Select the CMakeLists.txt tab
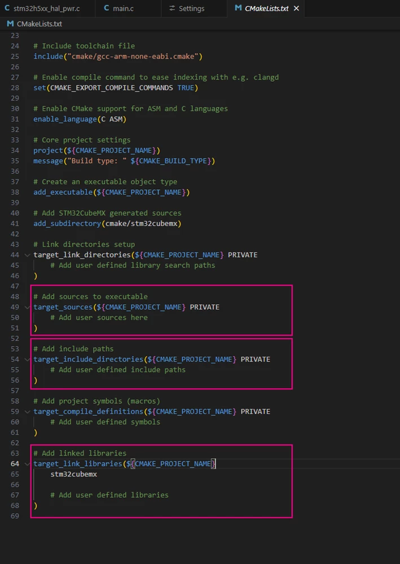 266,8
